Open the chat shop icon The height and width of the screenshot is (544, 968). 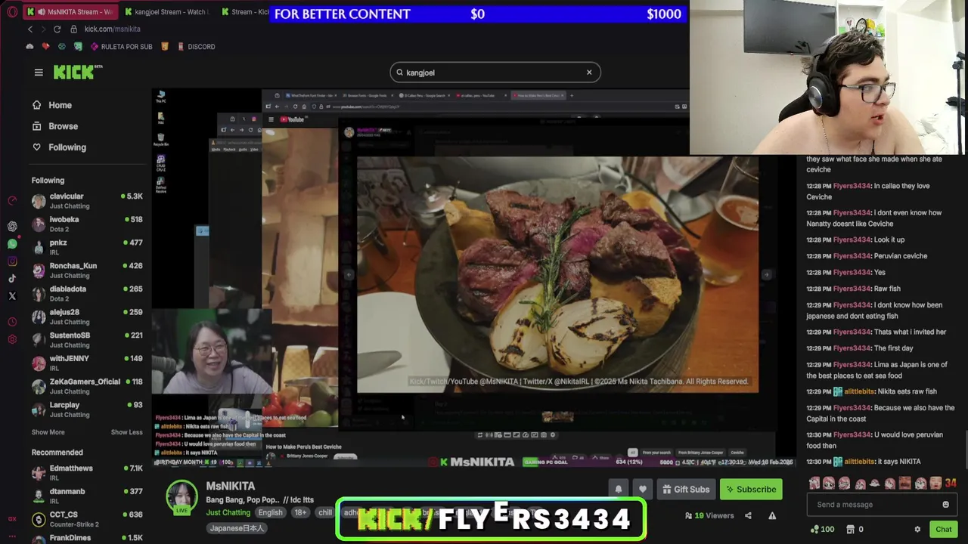[850, 530]
